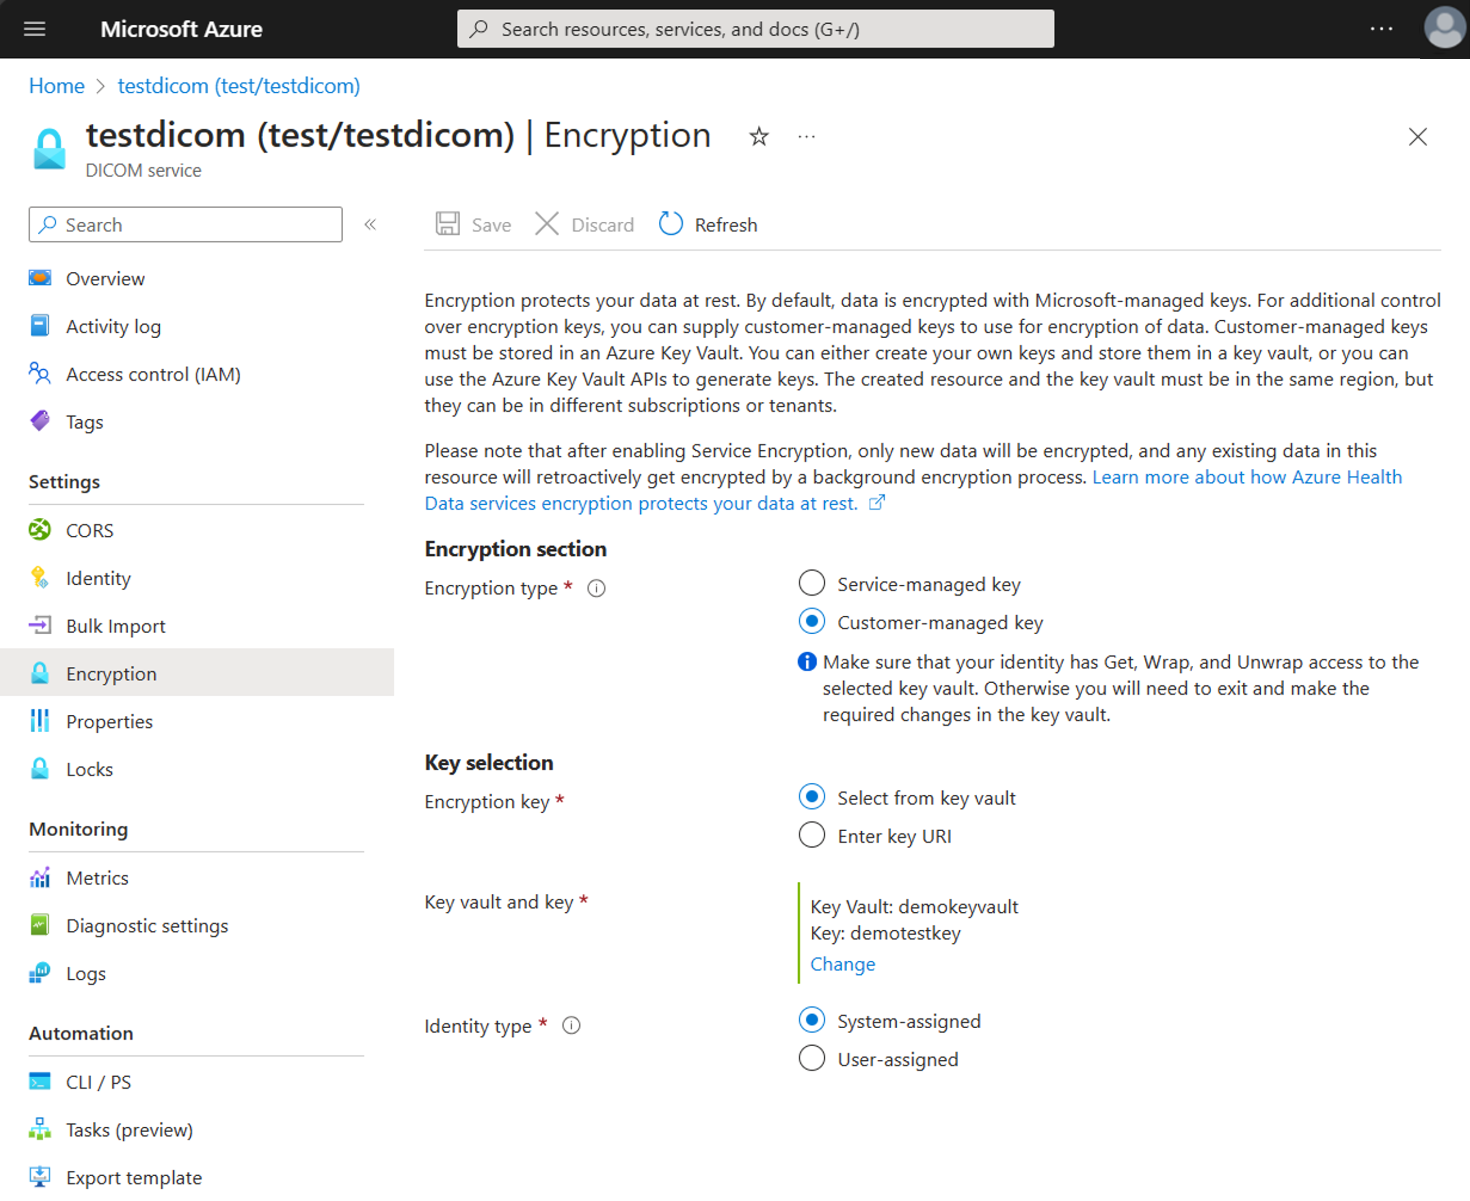The image size is (1470, 1201).
Task: Click the Refresh toolbar icon
Action: click(x=670, y=224)
